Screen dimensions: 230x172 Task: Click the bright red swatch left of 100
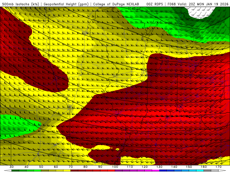[x=111, y=171]
